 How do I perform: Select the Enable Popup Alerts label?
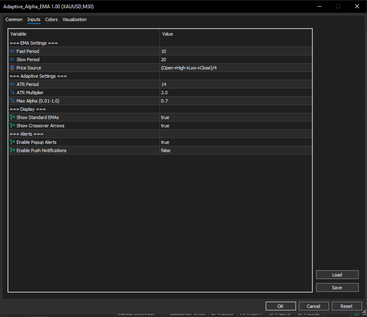[36, 142]
